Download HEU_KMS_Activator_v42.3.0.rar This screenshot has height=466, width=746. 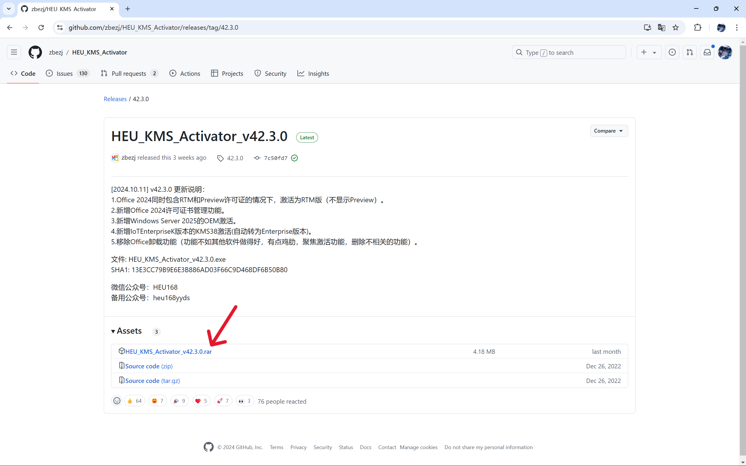(168, 352)
